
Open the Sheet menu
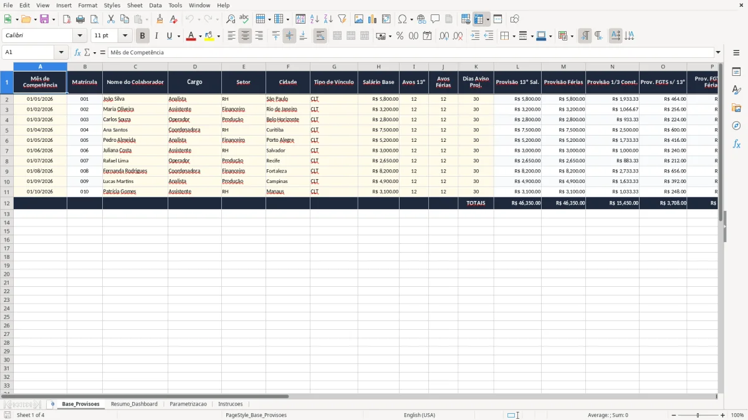tap(135, 5)
